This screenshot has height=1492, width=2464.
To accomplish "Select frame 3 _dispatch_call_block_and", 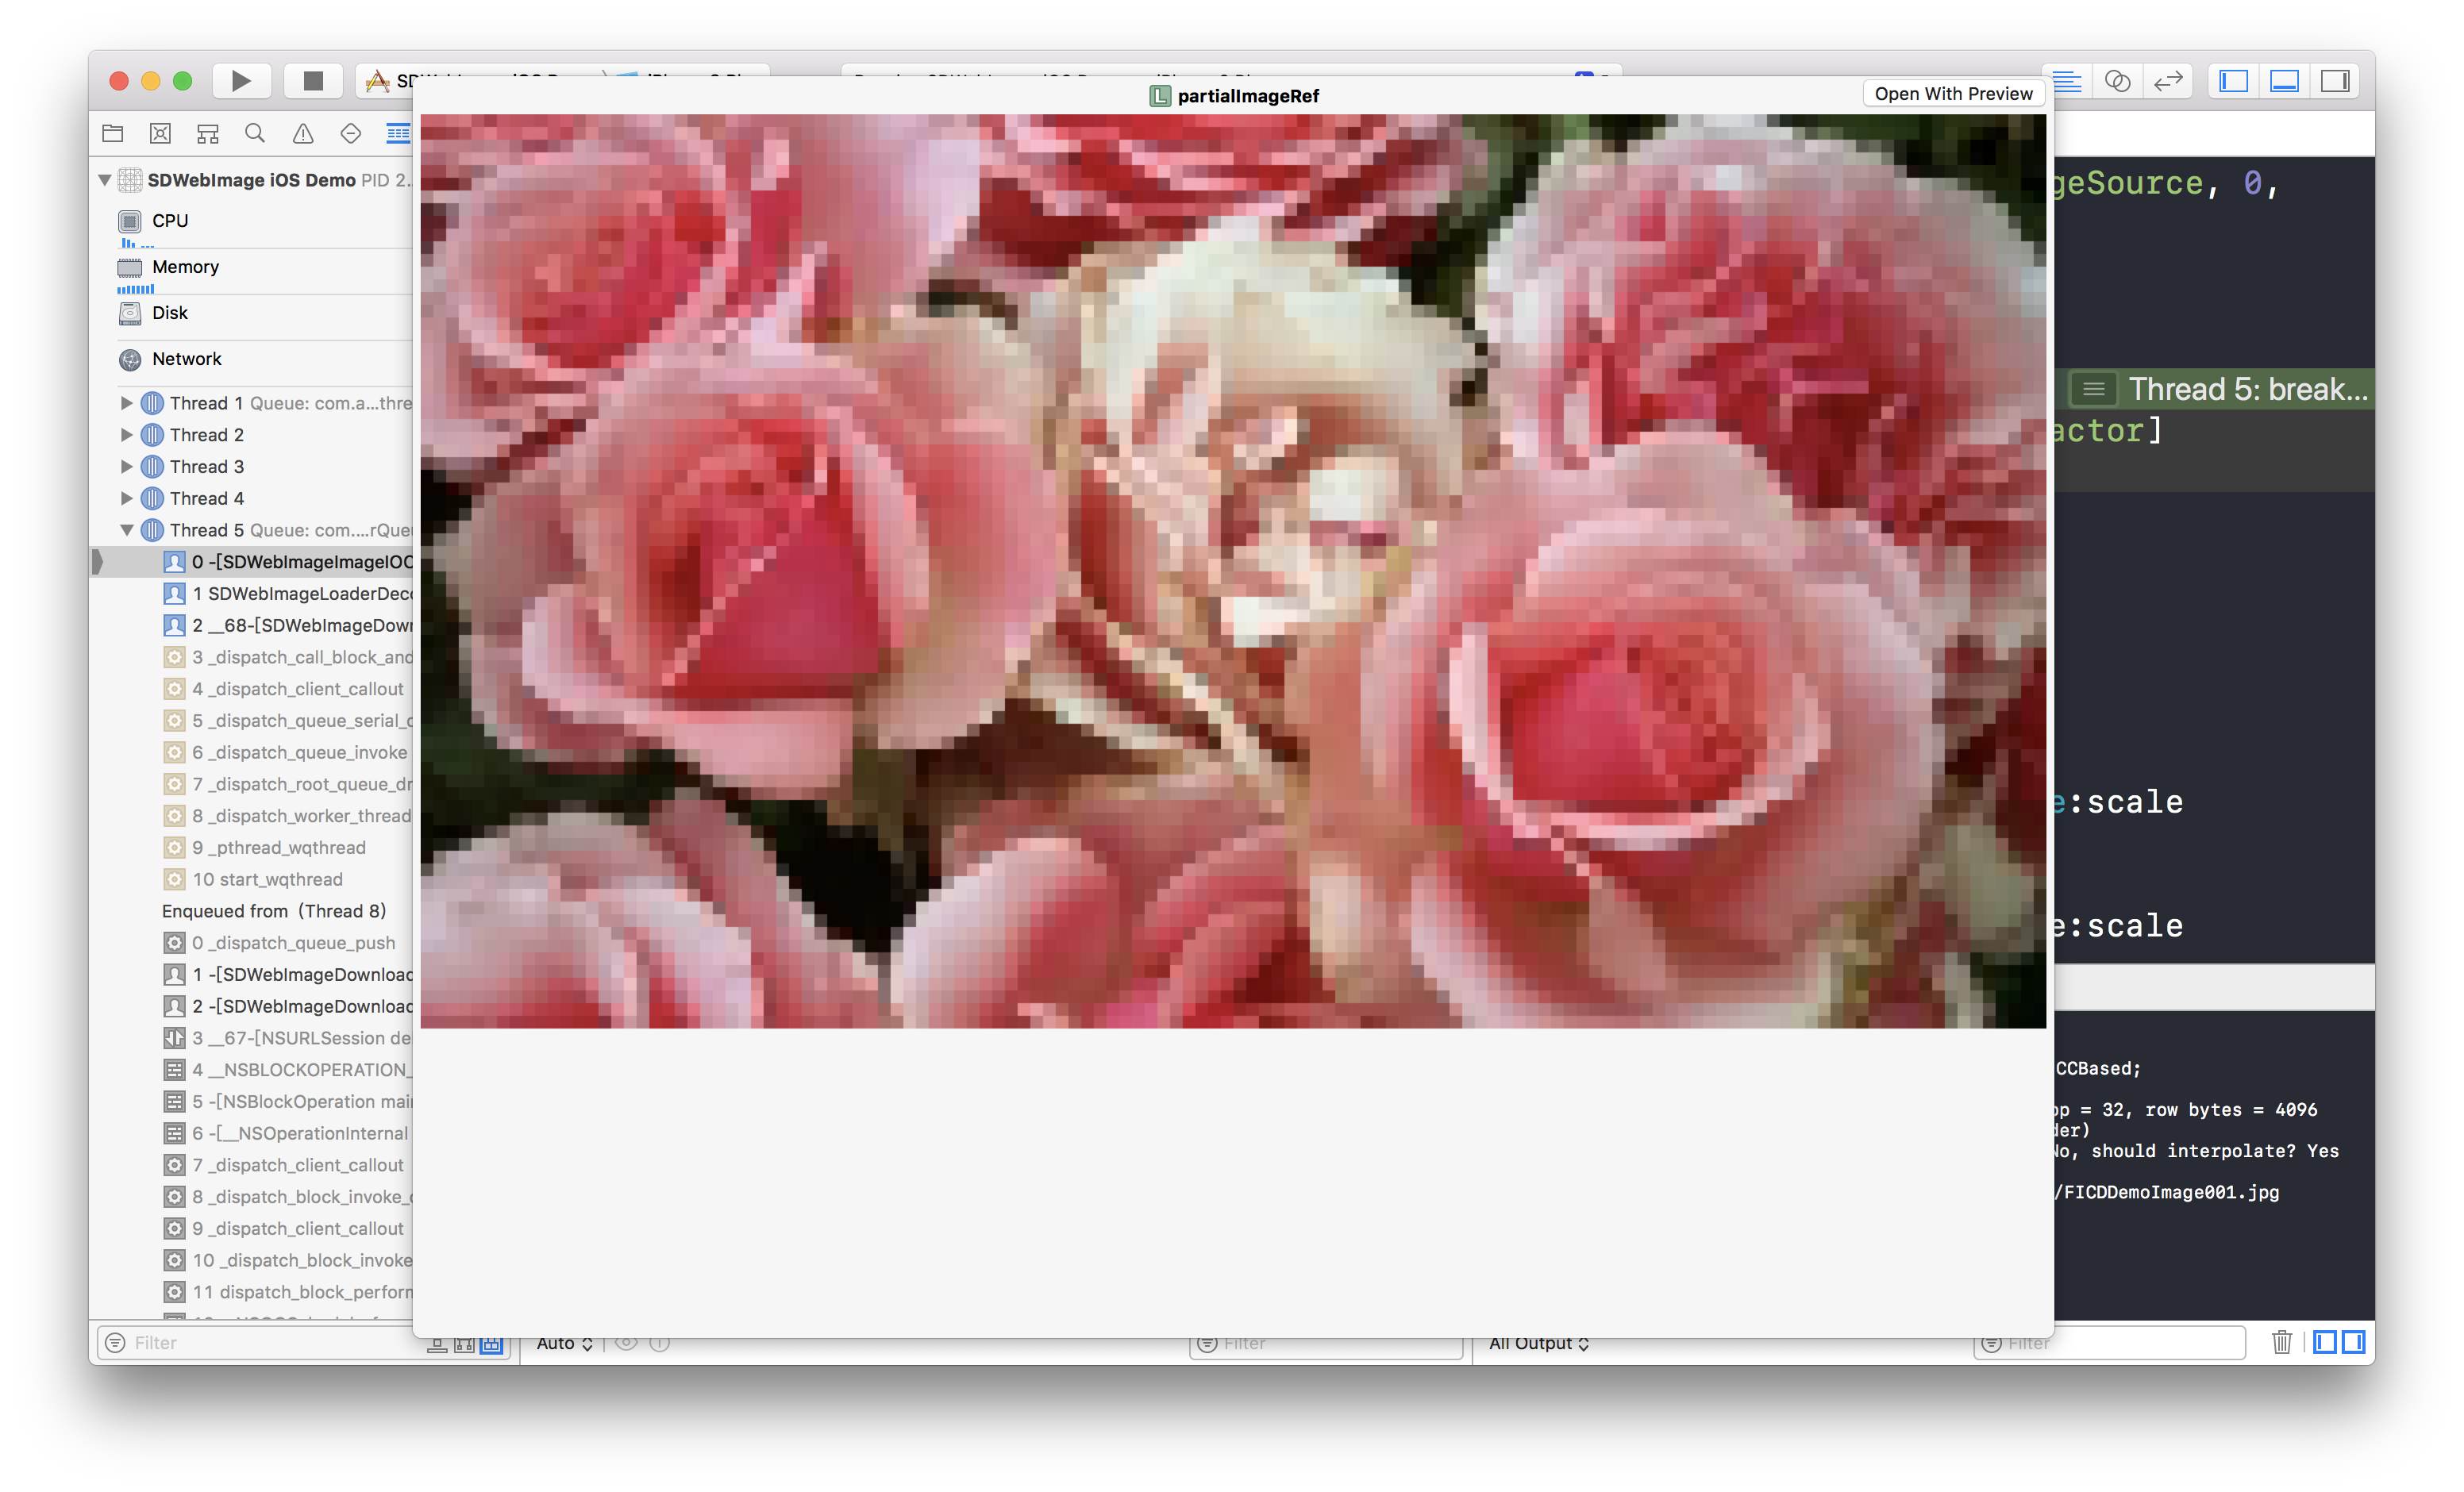I will click(252, 657).
